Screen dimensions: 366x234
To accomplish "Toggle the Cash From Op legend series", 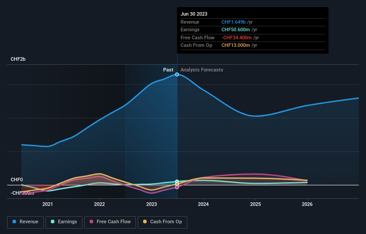I will pos(162,222).
